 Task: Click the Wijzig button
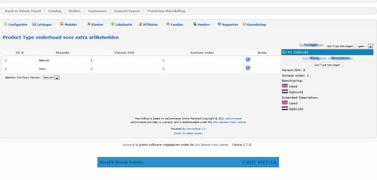[x=314, y=58]
